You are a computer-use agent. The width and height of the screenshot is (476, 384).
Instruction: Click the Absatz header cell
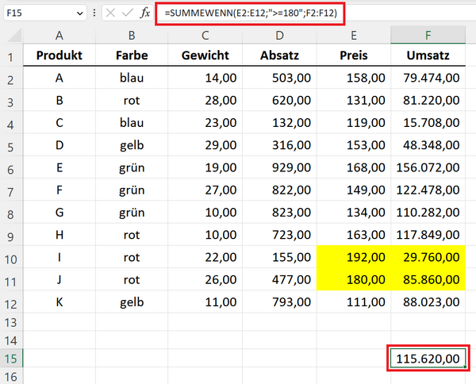tap(279, 56)
